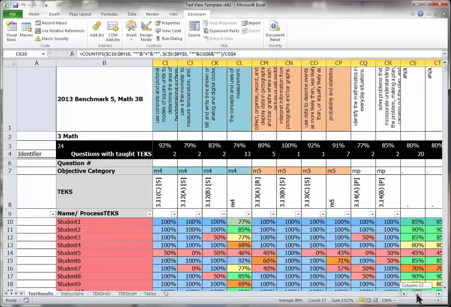This screenshot has height=307, width=451.
Task: Toggle Use Relative References
Action: (60, 31)
